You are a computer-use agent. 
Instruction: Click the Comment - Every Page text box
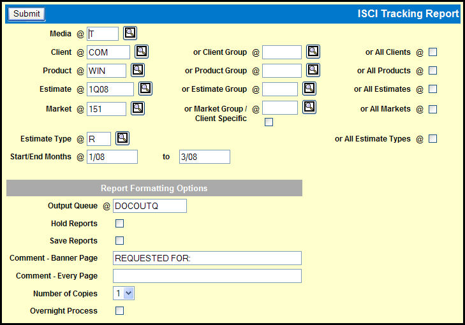[x=207, y=276]
